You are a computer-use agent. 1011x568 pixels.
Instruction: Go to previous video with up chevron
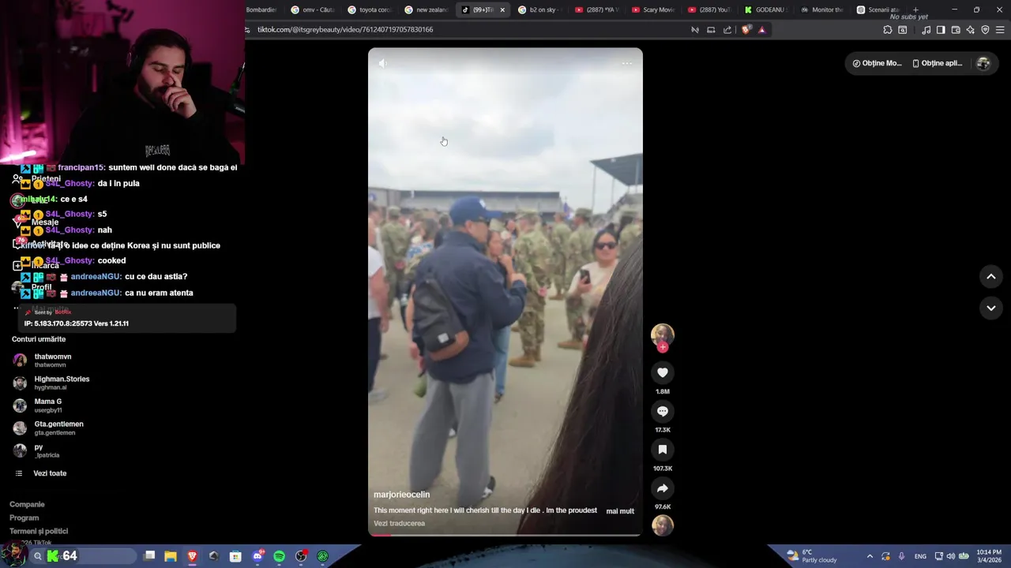tap(991, 276)
